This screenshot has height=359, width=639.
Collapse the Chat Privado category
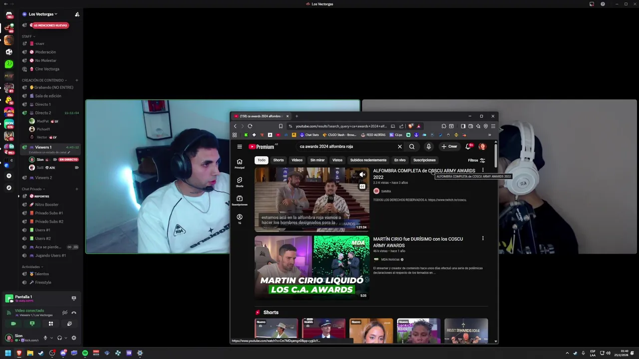pos(33,189)
